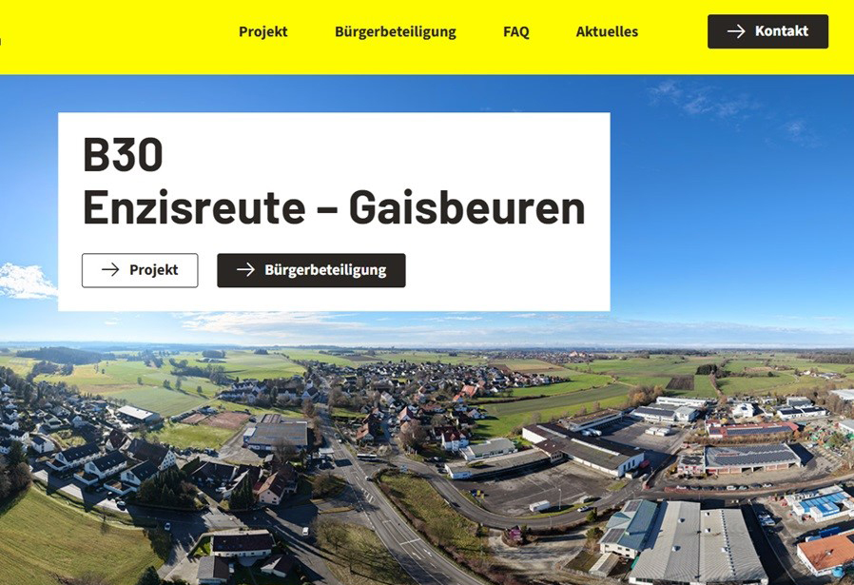The height and width of the screenshot is (585, 854).
Task: Click the white cloud at the hero image's left edge
Action: [x=25, y=281]
